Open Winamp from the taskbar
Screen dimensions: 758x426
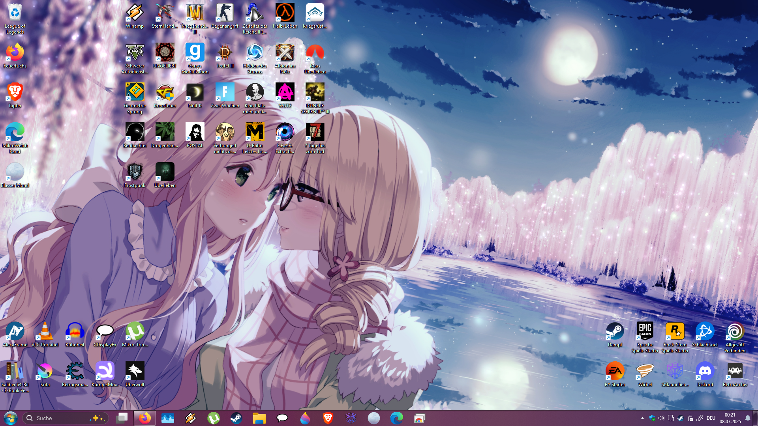click(191, 418)
